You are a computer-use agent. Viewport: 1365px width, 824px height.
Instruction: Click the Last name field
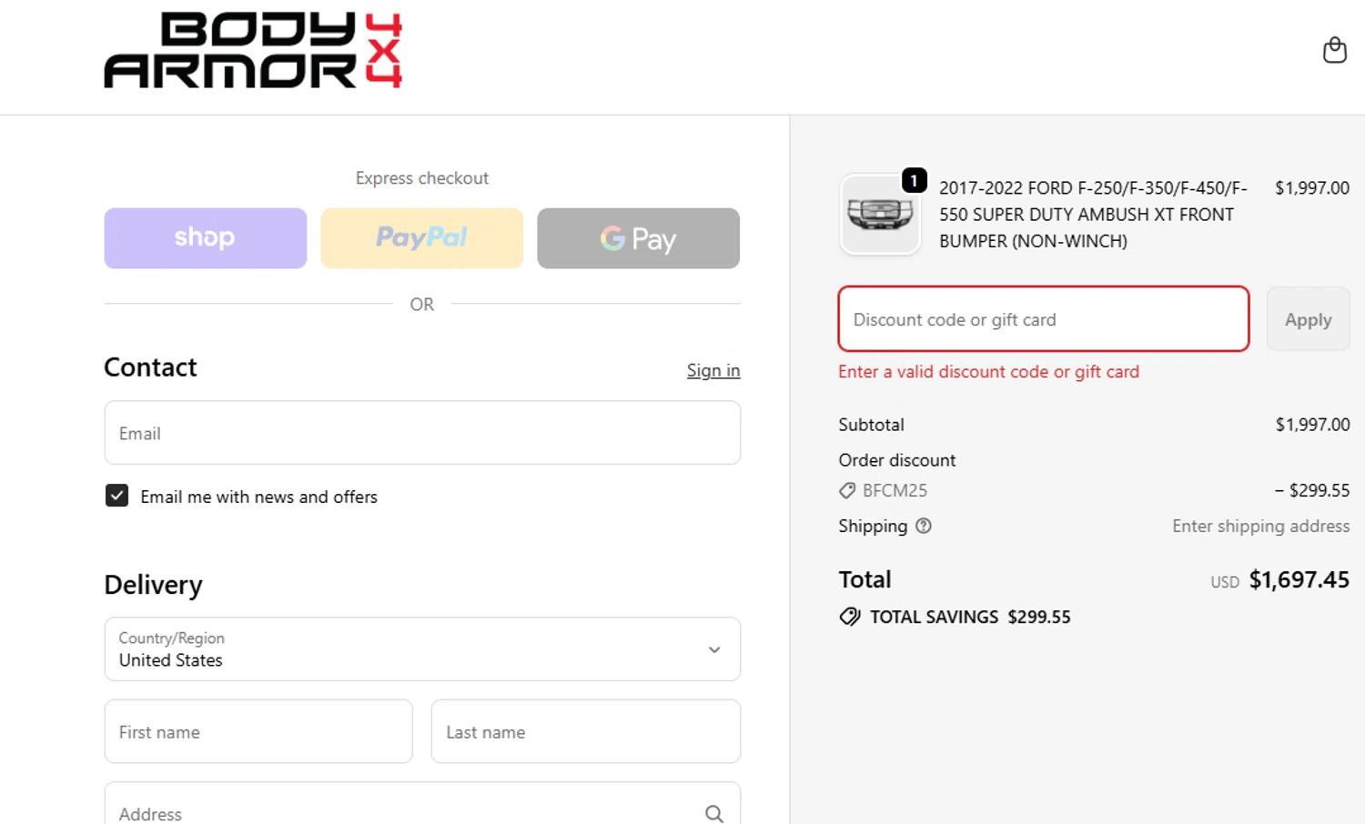click(x=586, y=731)
